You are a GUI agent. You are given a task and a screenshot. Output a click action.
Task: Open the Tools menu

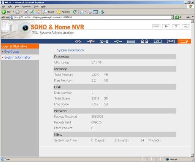tap(36, 6)
